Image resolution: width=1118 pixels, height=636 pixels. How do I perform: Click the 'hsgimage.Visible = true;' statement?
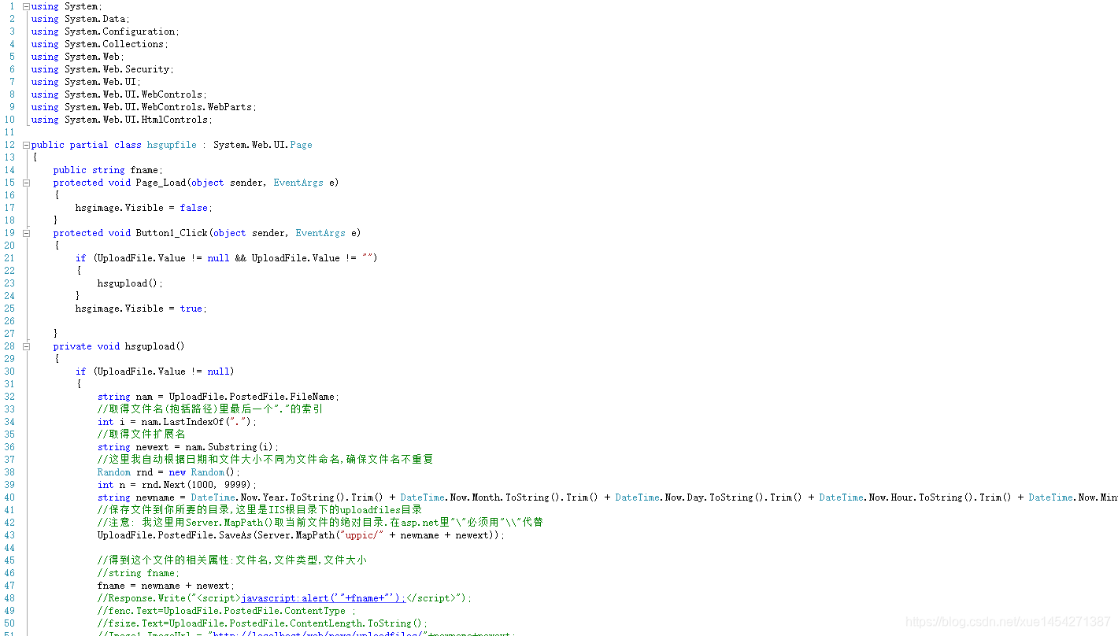[142, 309]
